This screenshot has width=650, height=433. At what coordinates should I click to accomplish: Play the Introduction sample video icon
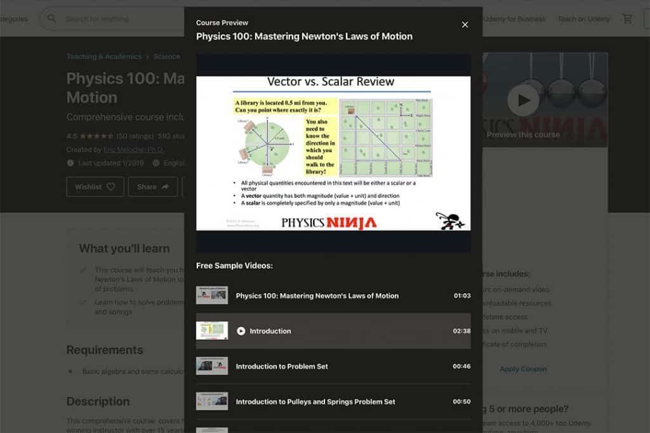[x=241, y=331]
